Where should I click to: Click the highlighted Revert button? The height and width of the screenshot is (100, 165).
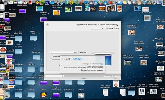(78, 59)
